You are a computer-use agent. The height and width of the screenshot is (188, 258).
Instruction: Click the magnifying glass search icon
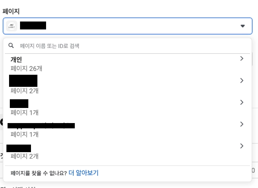[11, 46]
